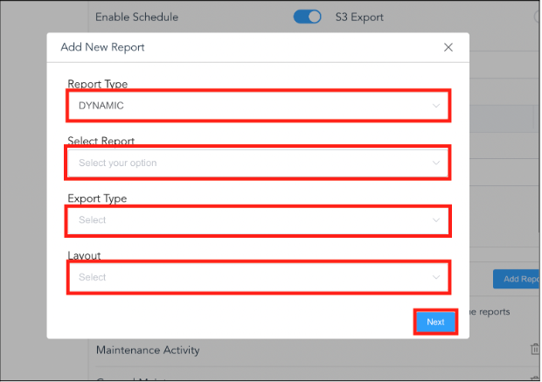
Task: Click the Layout field chevron arrow
Action: point(436,277)
